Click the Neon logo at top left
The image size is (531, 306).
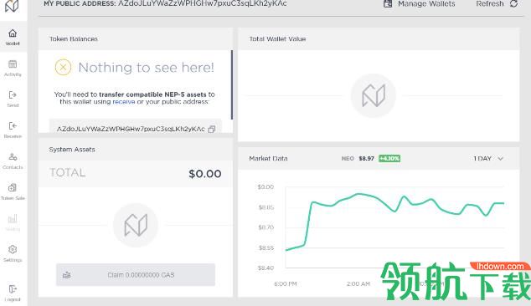[12, 5]
